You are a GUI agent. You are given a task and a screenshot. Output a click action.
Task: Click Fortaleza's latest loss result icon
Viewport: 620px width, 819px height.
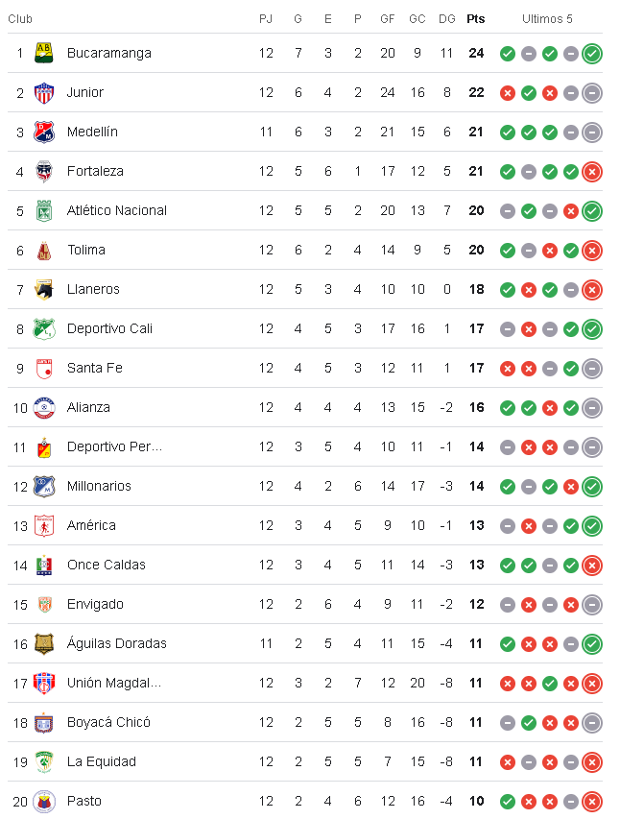(x=592, y=172)
